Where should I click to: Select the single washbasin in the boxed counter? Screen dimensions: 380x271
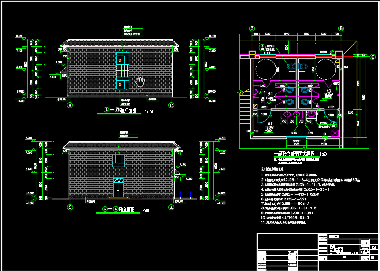311,114
